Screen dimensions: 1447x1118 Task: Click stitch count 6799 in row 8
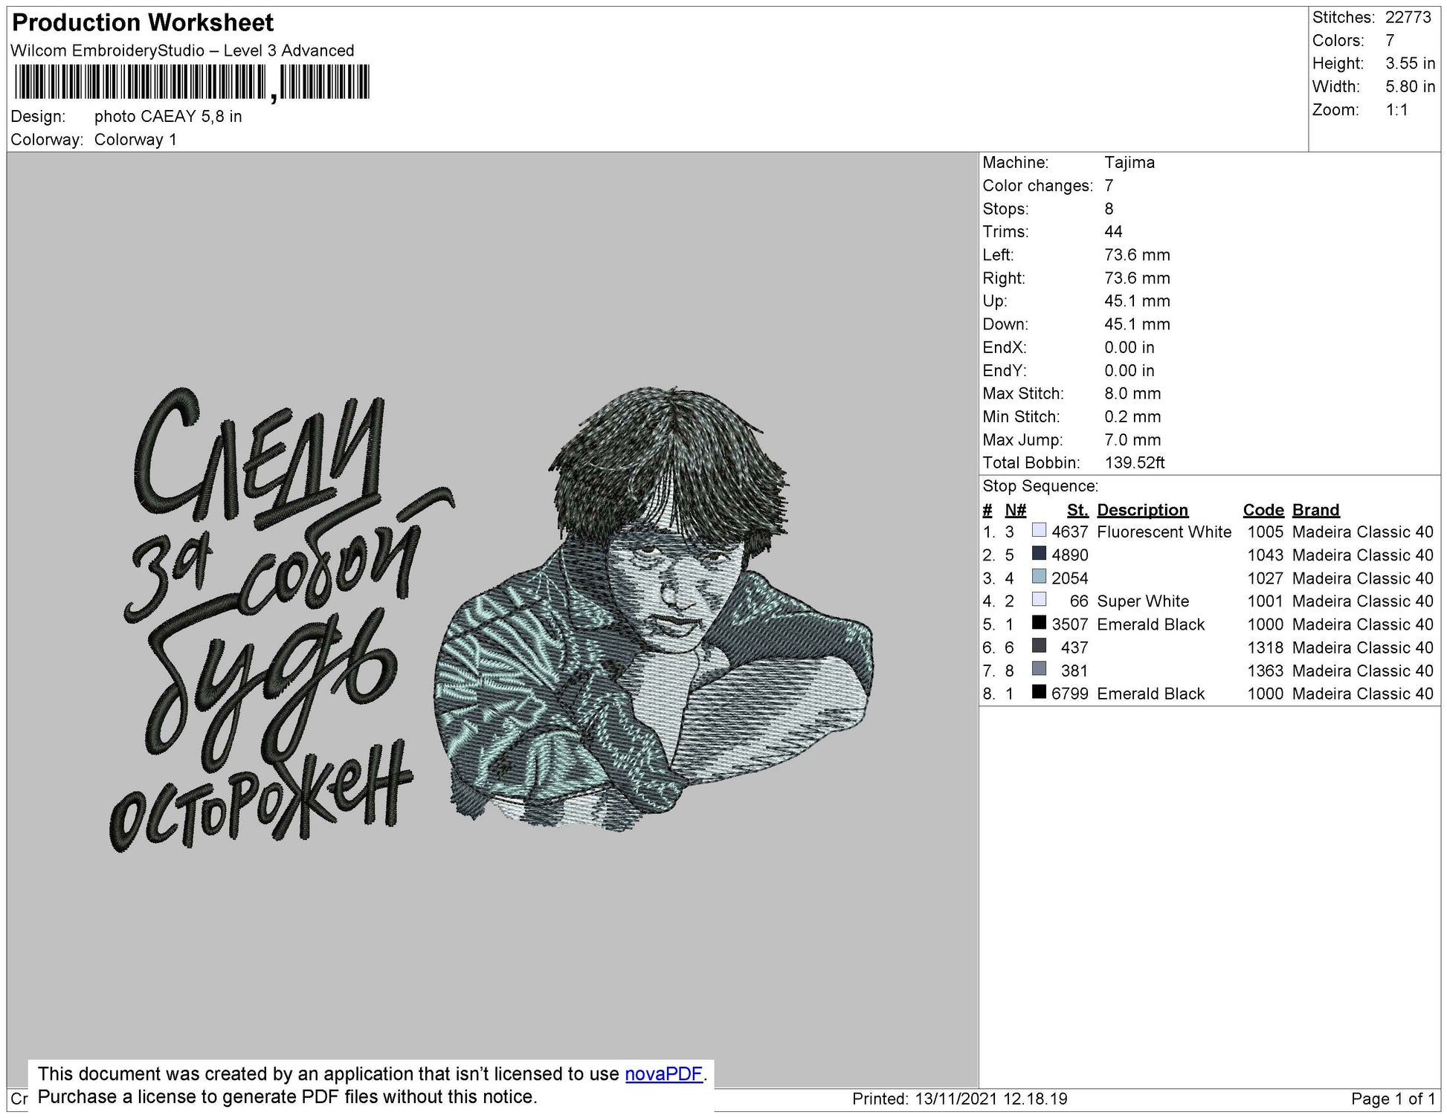tap(1070, 694)
